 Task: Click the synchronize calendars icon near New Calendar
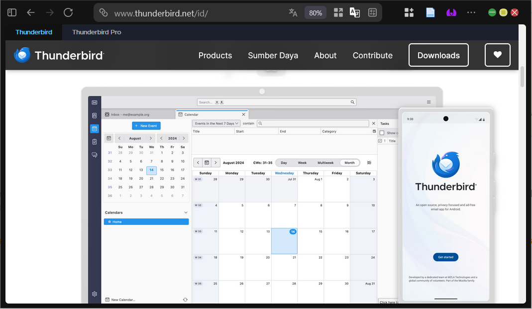coord(185,300)
